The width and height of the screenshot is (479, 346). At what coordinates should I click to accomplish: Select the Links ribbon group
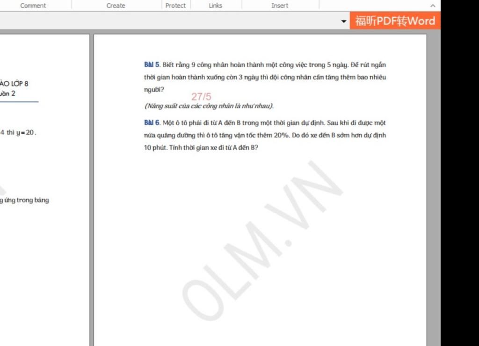click(x=215, y=6)
